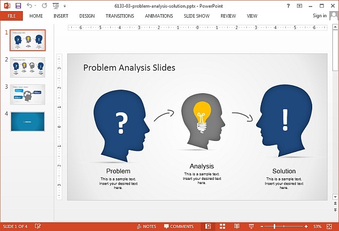Open the ANIMATIONS tab

(x=159, y=16)
